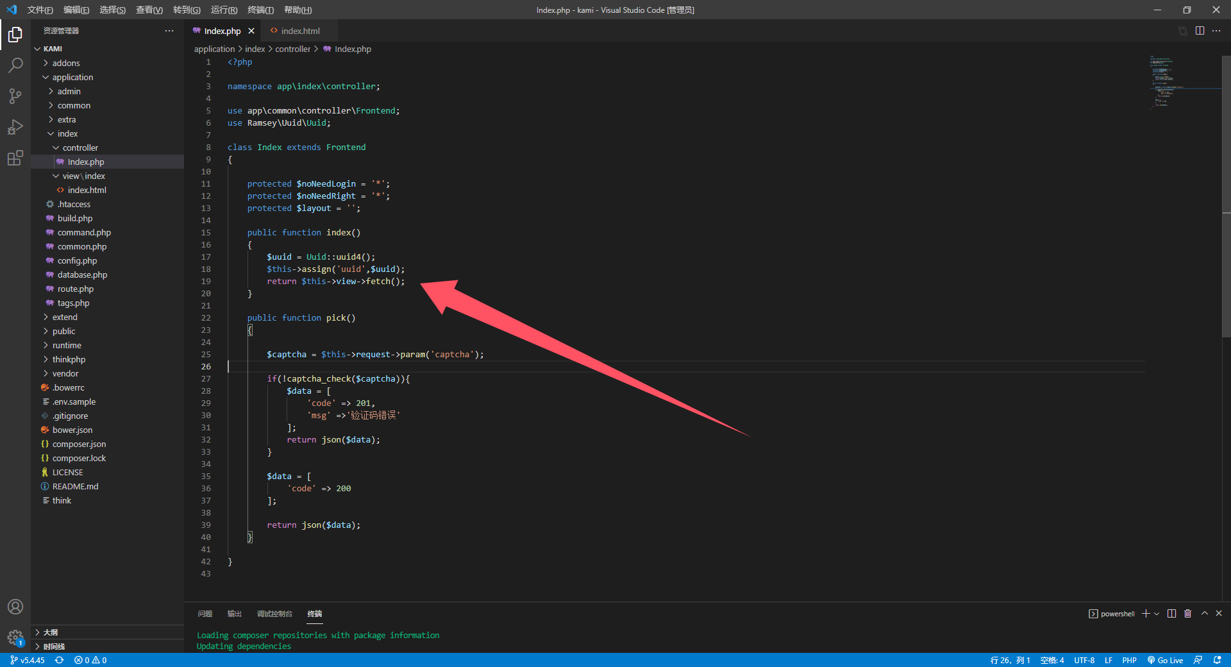Kill the terminal with the trash icon
This screenshot has height=667, width=1231.
point(1187,614)
